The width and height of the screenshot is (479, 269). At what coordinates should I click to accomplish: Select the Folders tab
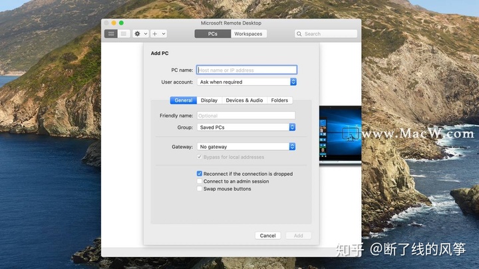[x=279, y=100]
